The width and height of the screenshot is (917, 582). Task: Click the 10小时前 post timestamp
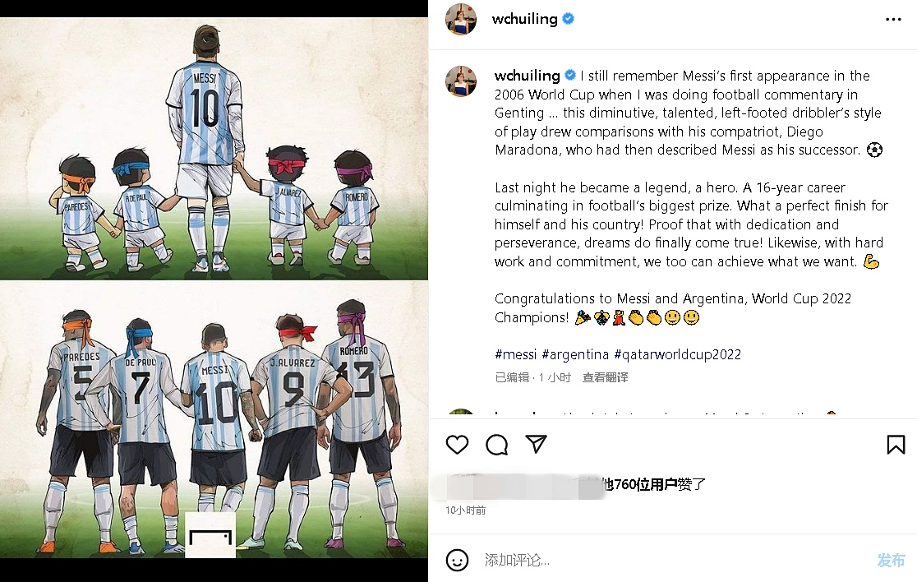466,510
